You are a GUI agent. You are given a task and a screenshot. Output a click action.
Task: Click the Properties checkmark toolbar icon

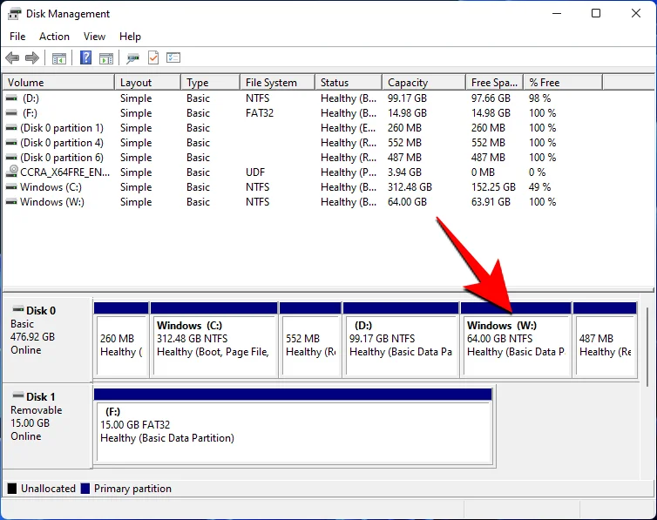[153, 58]
